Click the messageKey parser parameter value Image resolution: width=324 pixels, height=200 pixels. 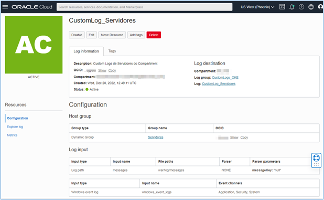266,170
